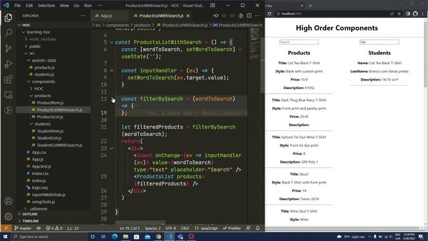428x241 pixels.
Task: Reload the browser page
Action: pyautogui.click(x=270, y=13)
